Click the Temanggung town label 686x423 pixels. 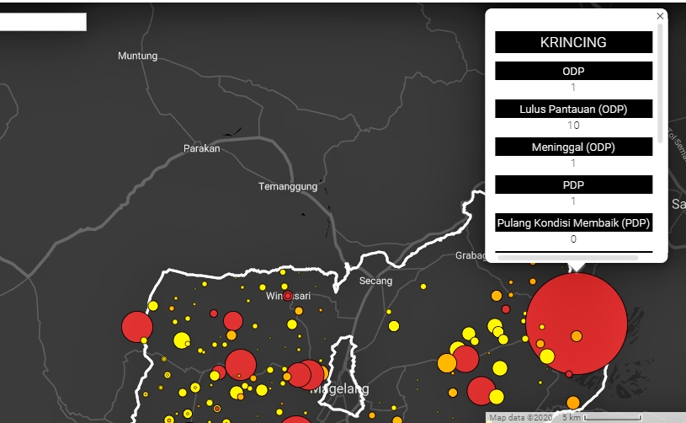point(288,186)
